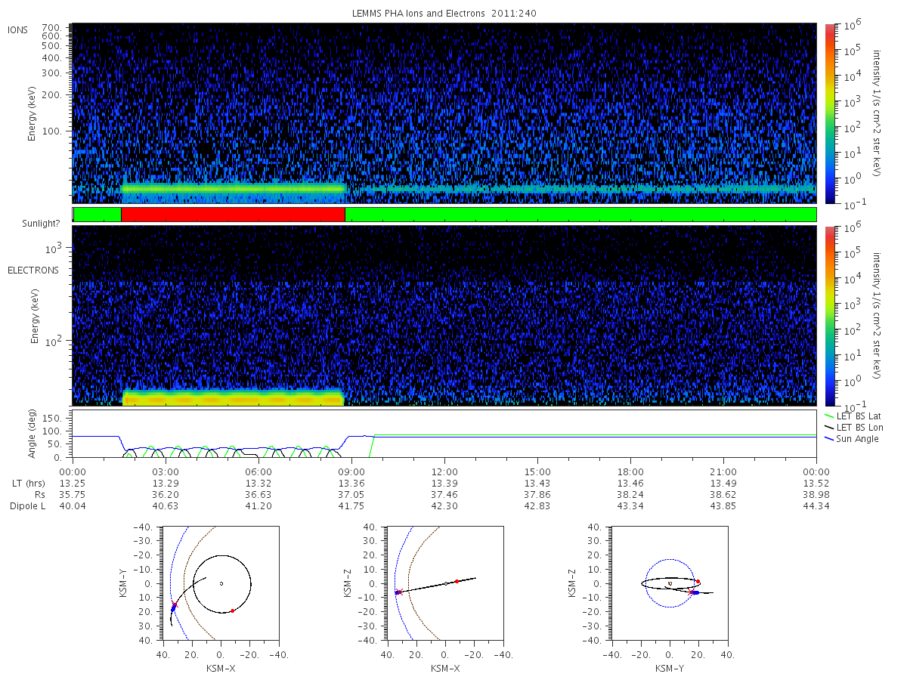Click the green LET BS Lat legend line

point(830,416)
